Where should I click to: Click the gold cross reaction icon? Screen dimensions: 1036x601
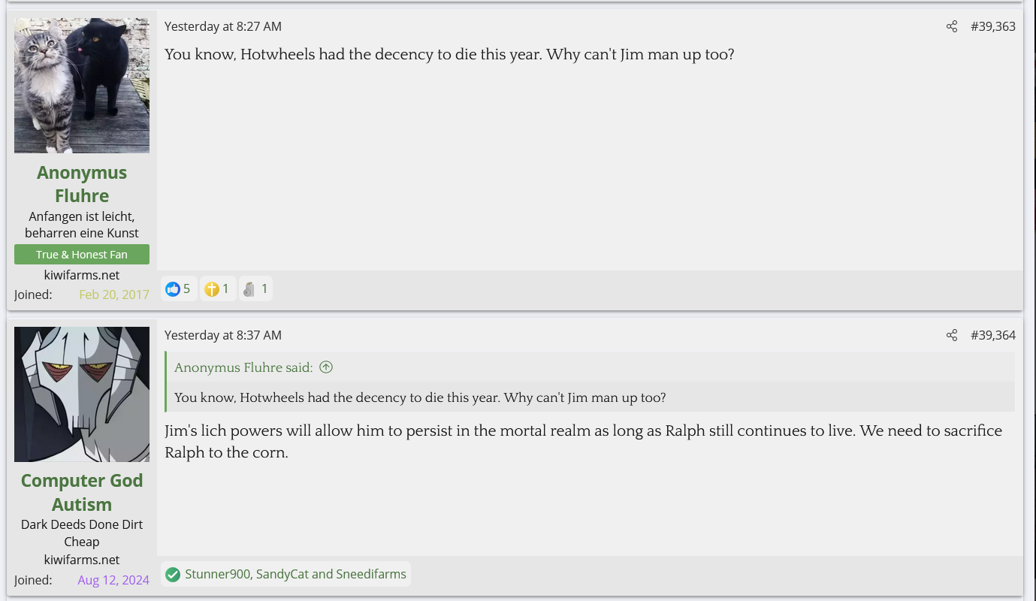(x=212, y=288)
